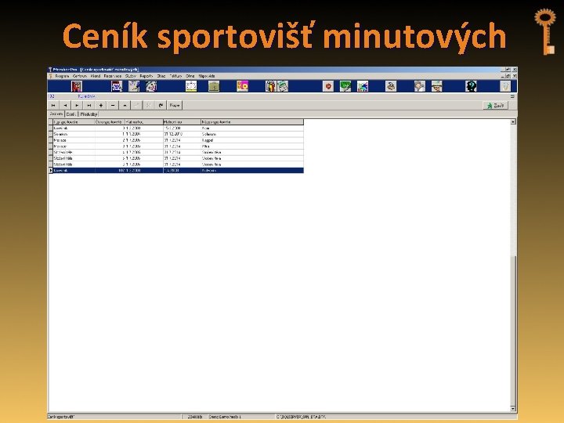The image size is (564, 423).
Task: Click first column header of the table
Action: click(x=74, y=122)
